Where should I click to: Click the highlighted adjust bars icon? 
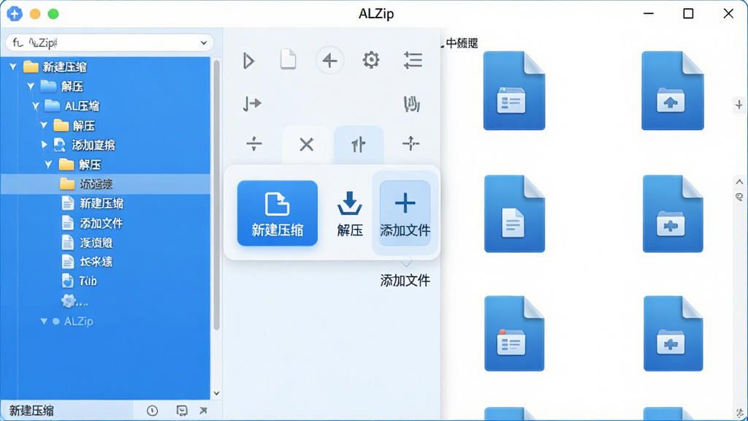coord(358,144)
